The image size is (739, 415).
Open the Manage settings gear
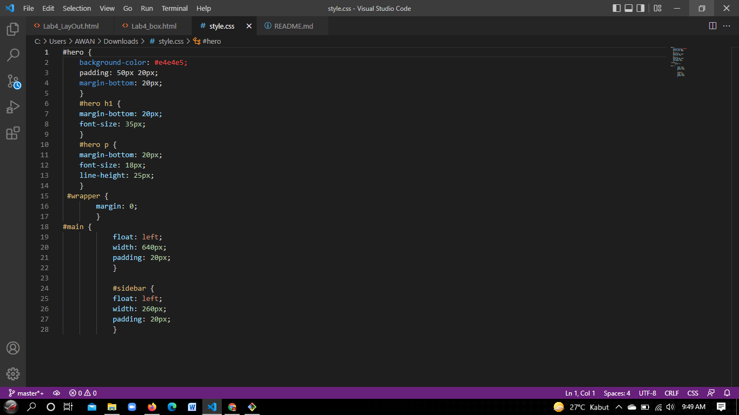[13, 373]
